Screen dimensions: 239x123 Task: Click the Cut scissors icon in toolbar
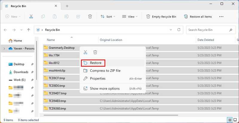point(31,17)
